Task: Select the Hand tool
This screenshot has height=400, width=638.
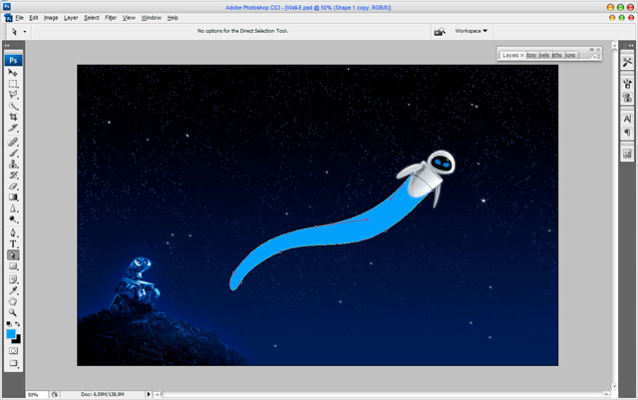Action: [x=13, y=302]
